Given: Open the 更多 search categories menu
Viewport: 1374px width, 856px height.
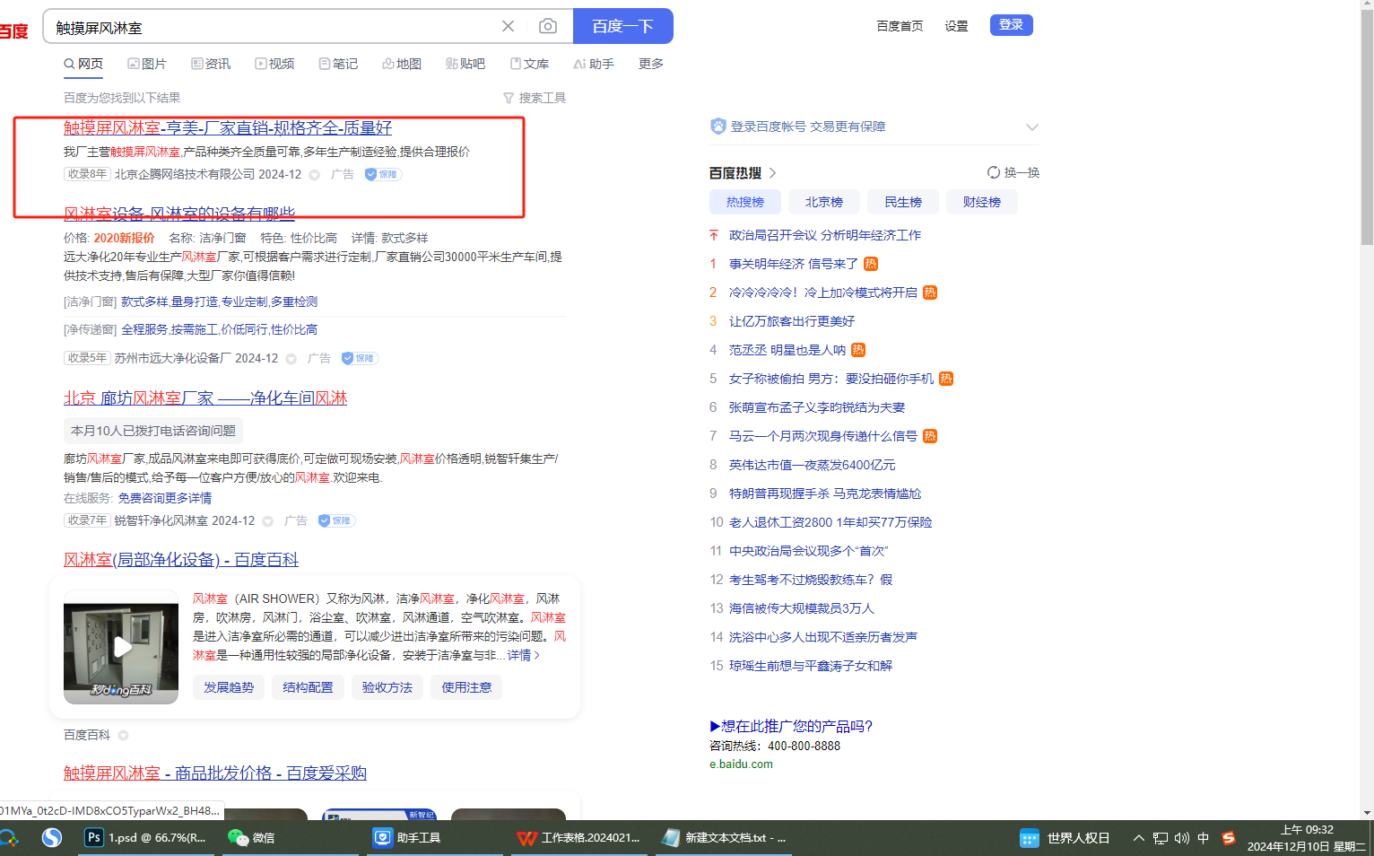Looking at the screenshot, I should point(650,64).
